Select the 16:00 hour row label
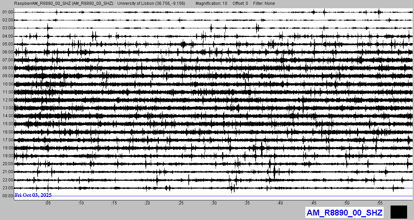Image resolution: width=414 pixels, height=220 pixels. [x=7, y=132]
